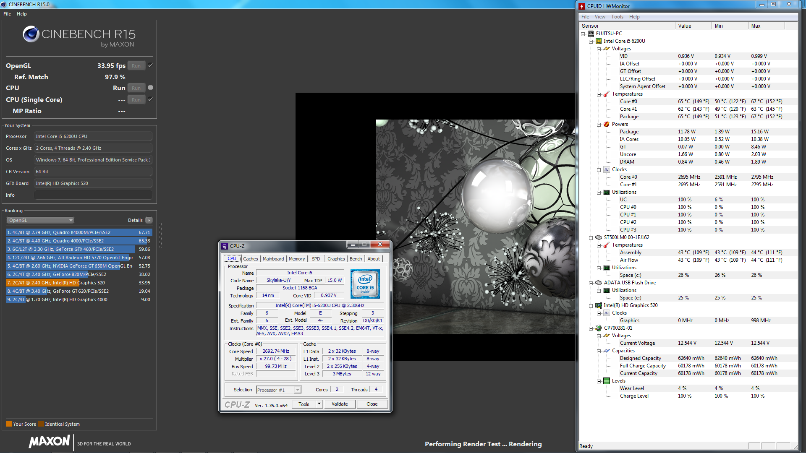Click the ST500LM0 Utilizations graph icon
Image resolution: width=806 pixels, height=453 pixels.
pyautogui.click(x=607, y=268)
